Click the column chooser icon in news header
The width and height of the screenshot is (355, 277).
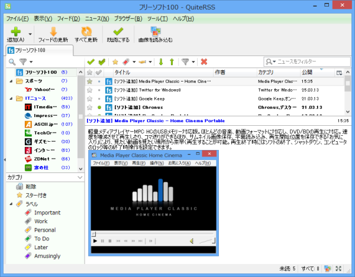[339, 73]
